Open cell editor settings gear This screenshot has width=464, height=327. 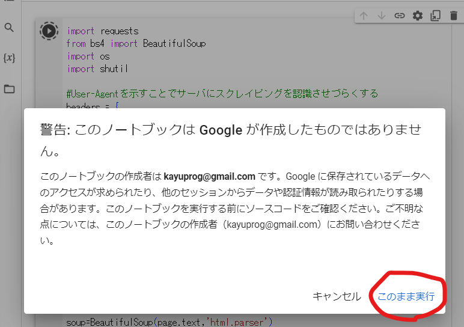click(x=417, y=16)
